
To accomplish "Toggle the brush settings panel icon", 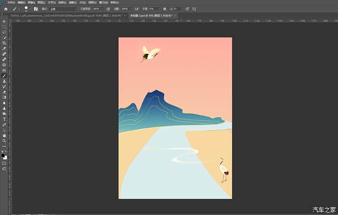I will pyautogui.click(x=36, y=9).
